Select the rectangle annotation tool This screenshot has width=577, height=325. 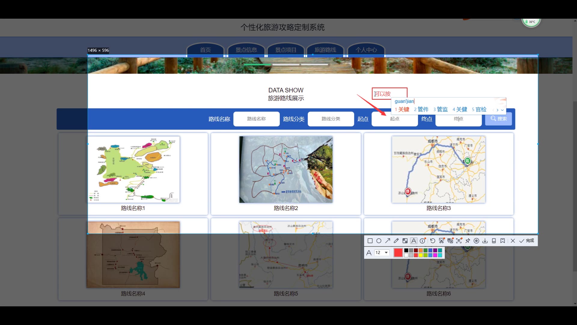point(370,241)
